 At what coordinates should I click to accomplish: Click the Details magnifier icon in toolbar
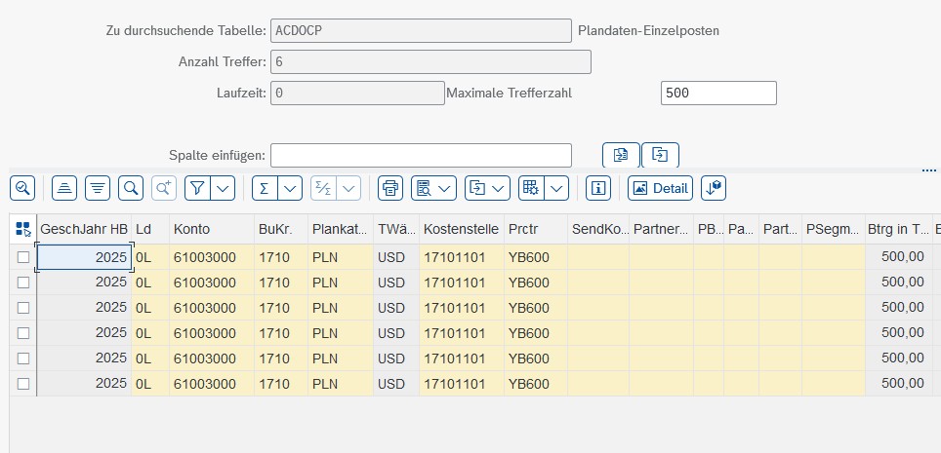[22, 188]
